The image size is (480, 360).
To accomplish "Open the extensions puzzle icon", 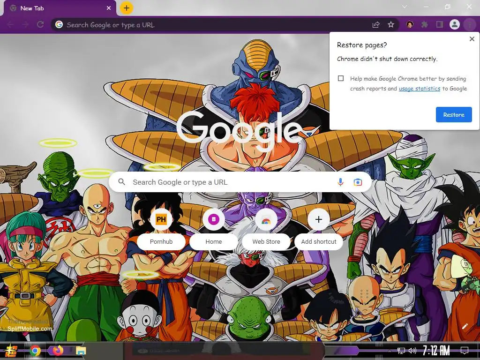I will [x=425, y=24].
